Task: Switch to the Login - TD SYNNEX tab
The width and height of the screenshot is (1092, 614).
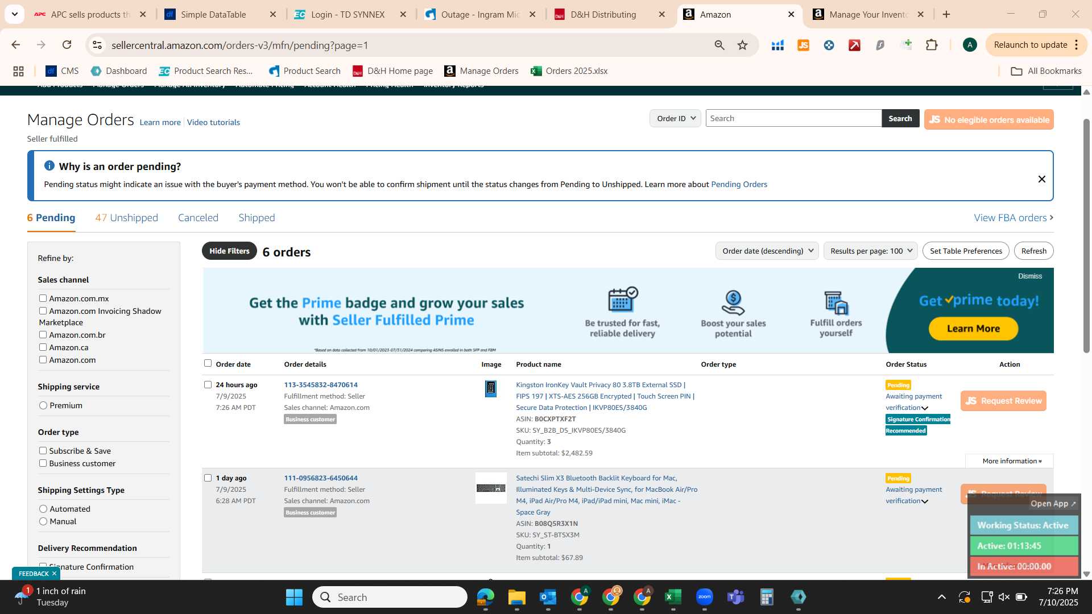Action: [351, 14]
